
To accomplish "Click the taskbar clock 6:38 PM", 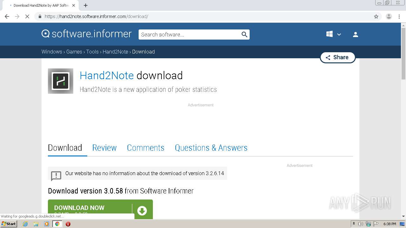I will (x=390, y=224).
